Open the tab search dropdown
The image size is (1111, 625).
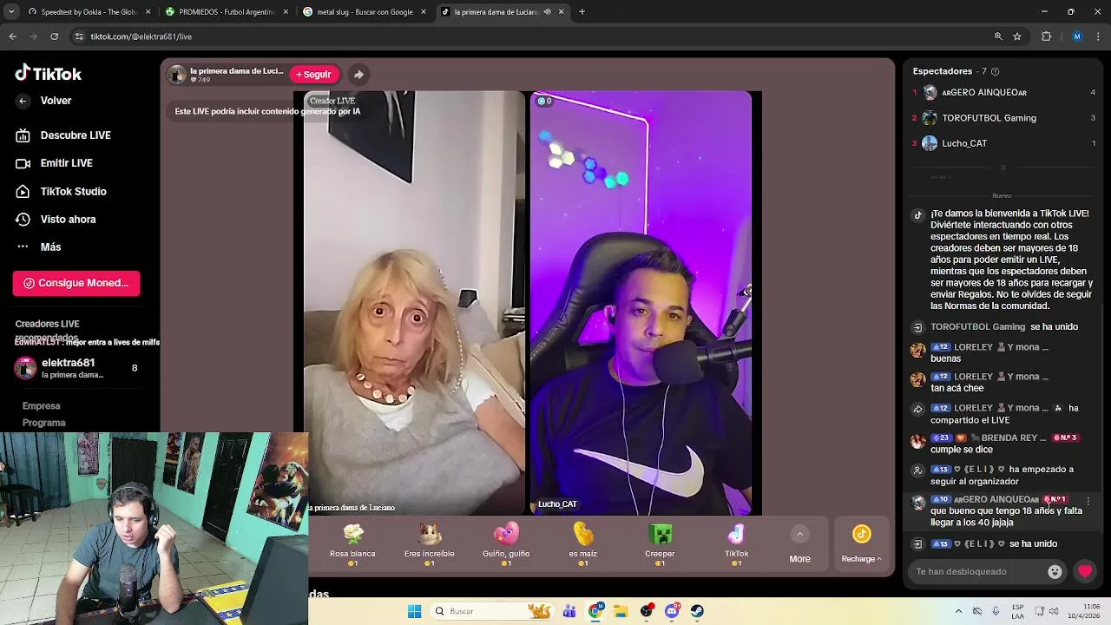11,12
